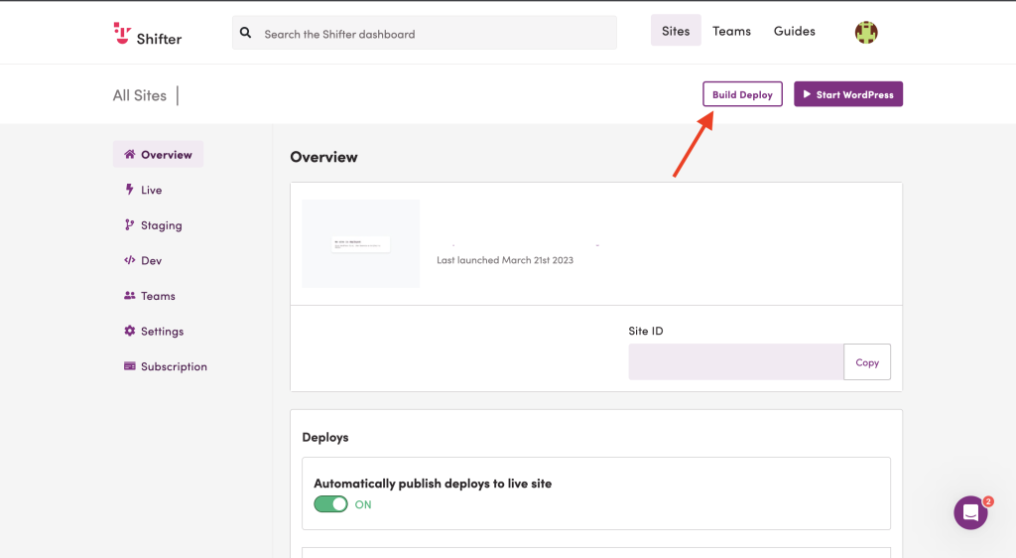Open the chat support bubble
Screen dimensions: 1016x558
point(970,512)
